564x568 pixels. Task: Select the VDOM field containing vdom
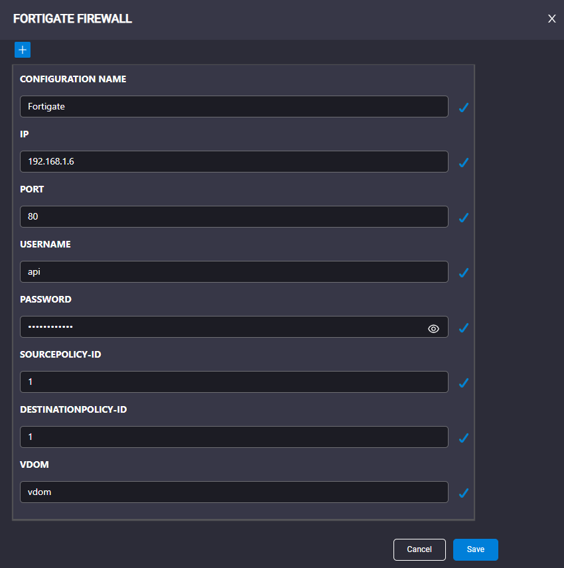click(x=234, y=492)
